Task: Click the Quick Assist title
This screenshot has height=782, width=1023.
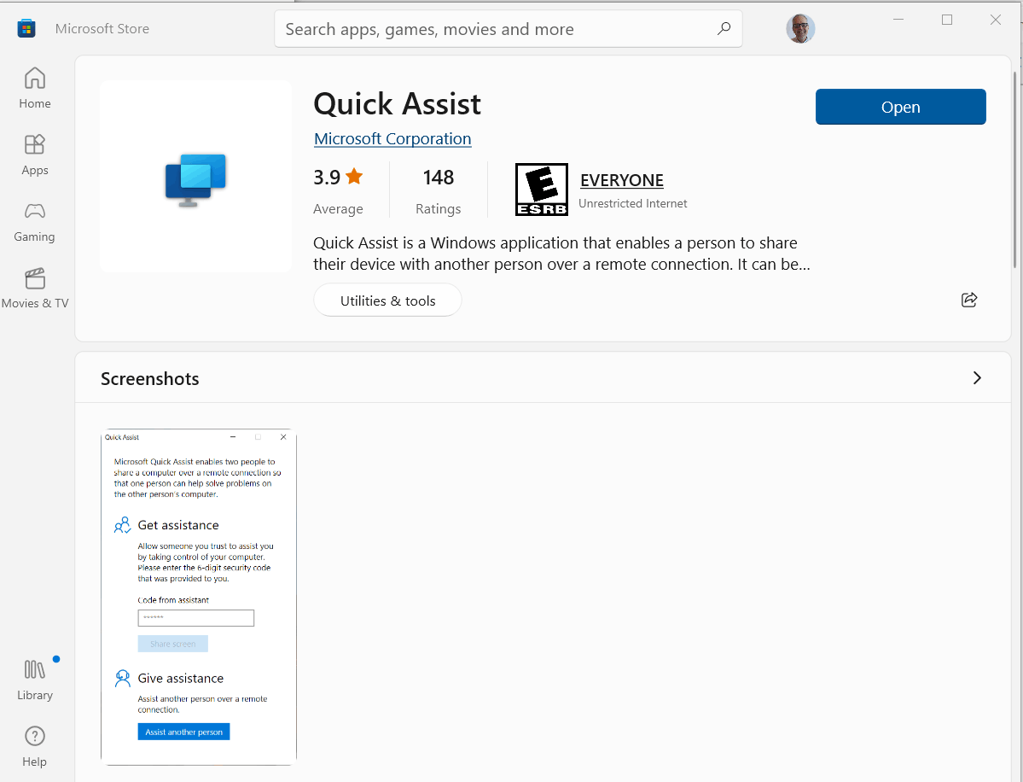Action: click(x=397, y=104)
